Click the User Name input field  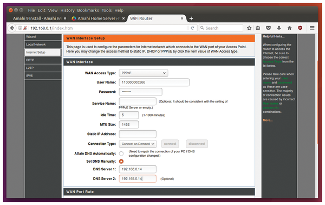154,82
